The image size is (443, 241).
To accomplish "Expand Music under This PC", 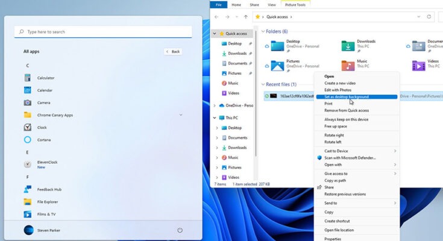I will [217, 158].
